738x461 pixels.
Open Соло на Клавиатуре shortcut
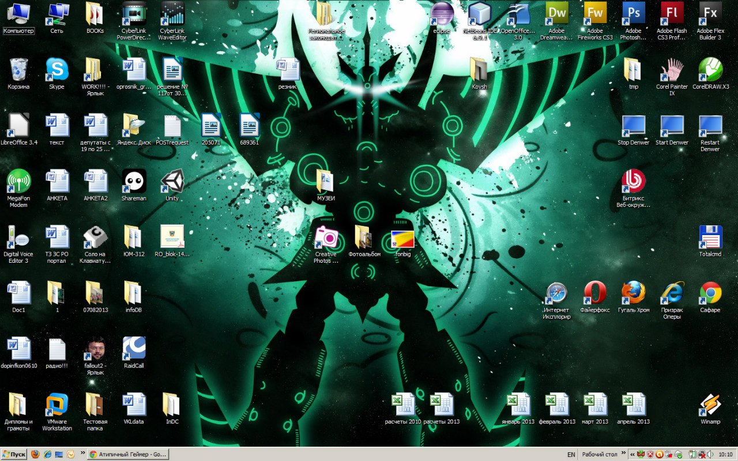point(95,244)
